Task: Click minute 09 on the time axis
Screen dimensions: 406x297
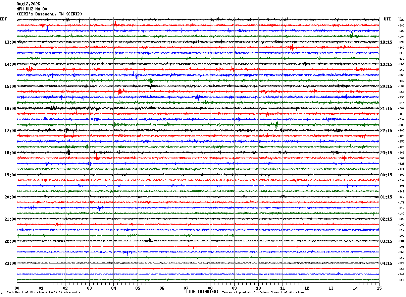Action: coord(234,288)
